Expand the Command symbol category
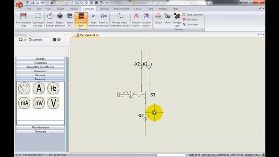Screen dimensions: 279x157 tap(40, 71)
